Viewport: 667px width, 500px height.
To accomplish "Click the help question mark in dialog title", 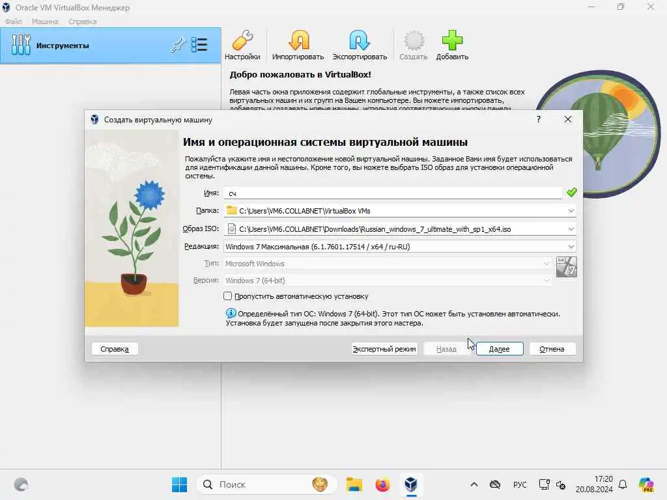I will [539, 120].
